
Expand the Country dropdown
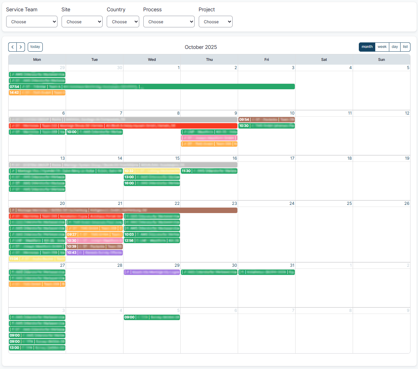click(x=123, y=21)
